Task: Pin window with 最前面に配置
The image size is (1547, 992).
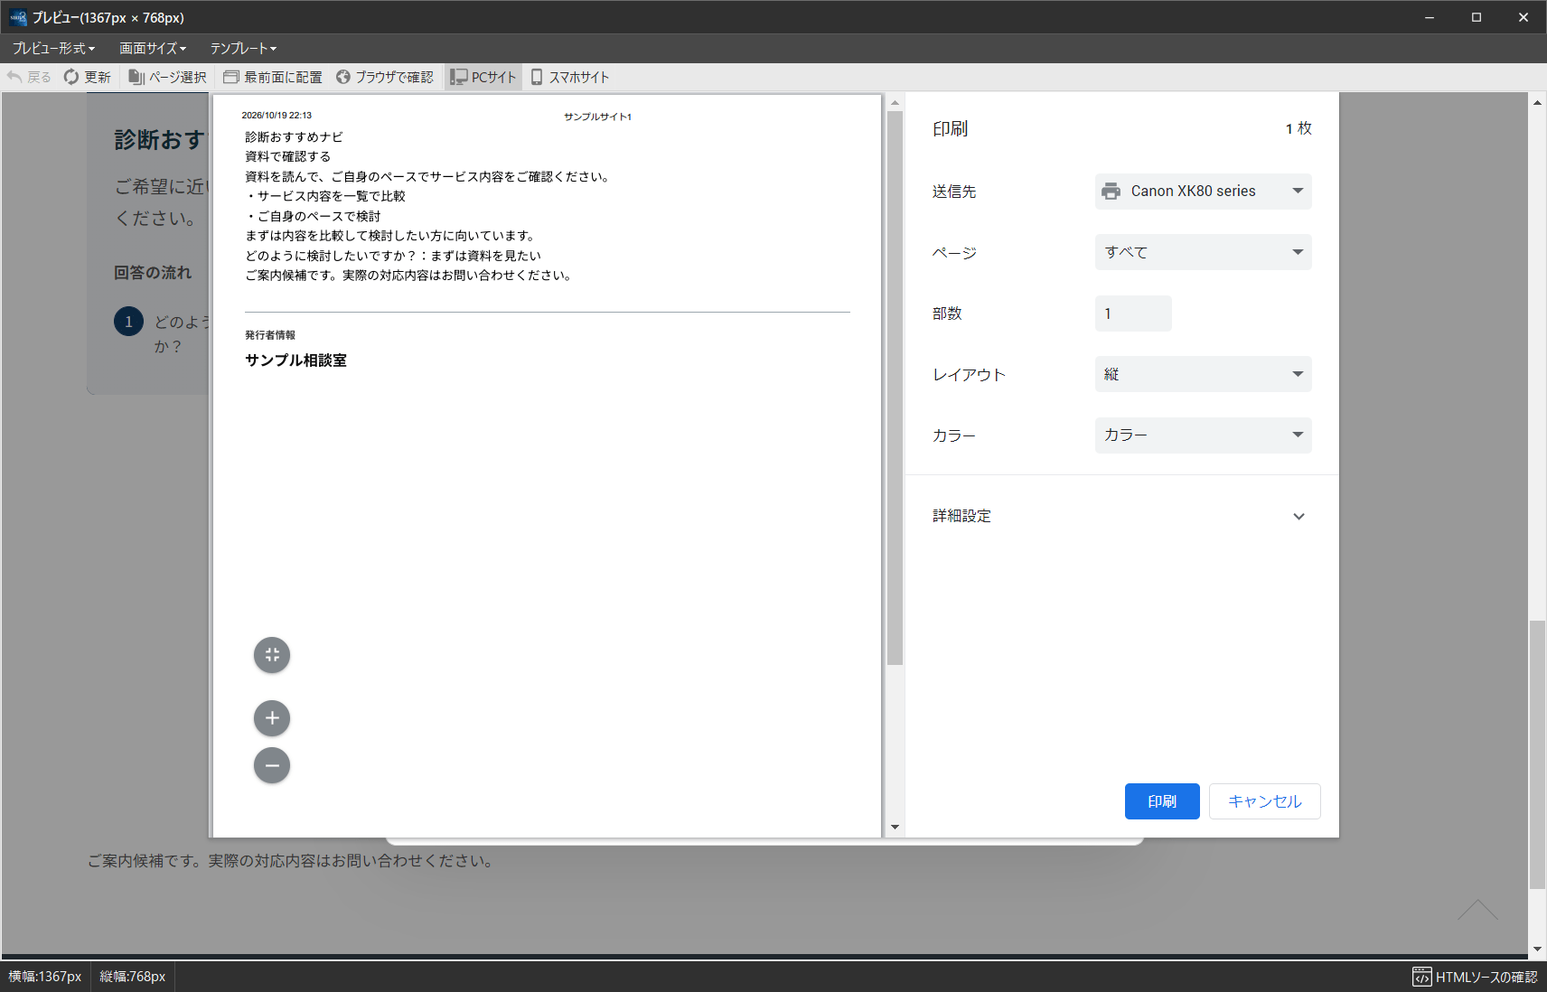Action: (273, 77)
